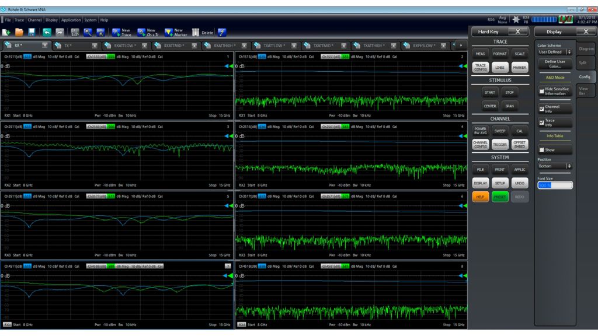Click the Font Size 100% field
Viewport: 598px width, 336px height.
[554, 185]
